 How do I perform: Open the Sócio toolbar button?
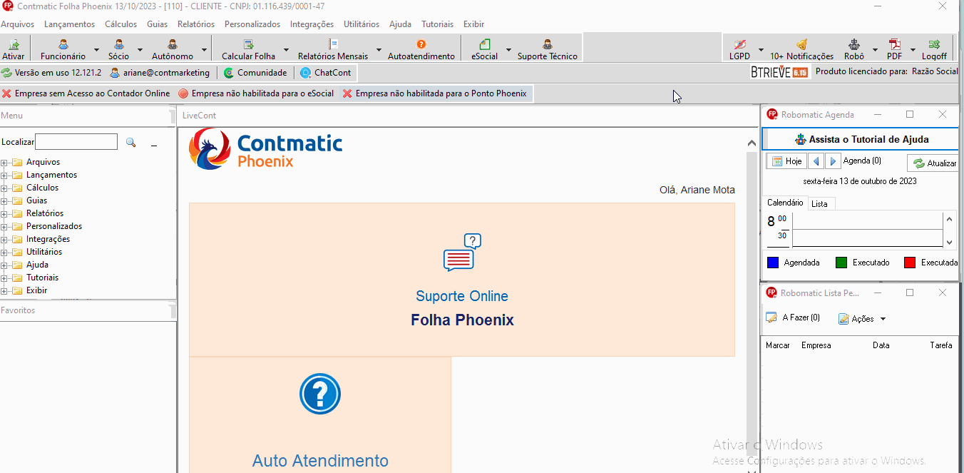click(119, 49)
